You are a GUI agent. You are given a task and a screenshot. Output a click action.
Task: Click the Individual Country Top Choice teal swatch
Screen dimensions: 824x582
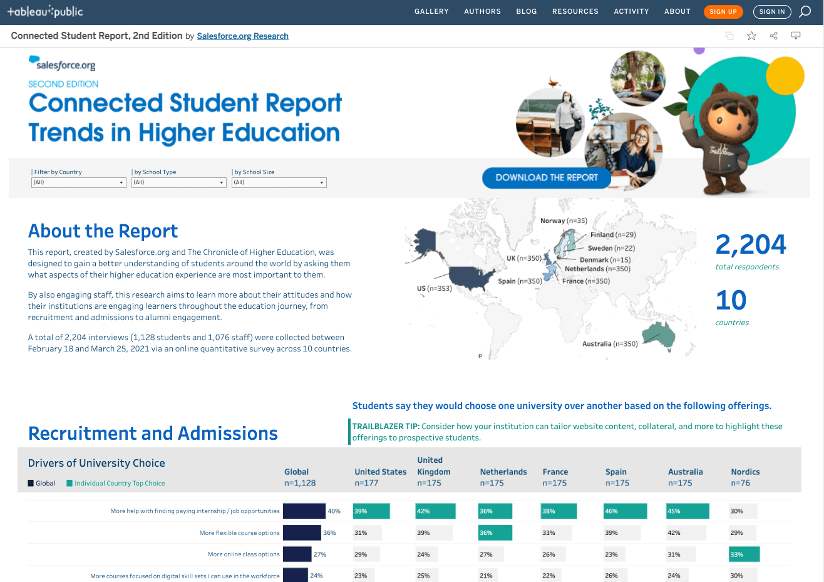point(70,483)
